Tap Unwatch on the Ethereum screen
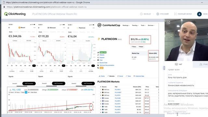Screen dimensions: 208x117 [44, 84]
